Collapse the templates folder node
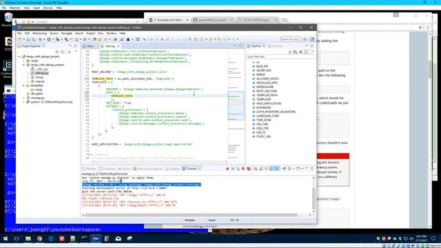 tap(23, 85)
